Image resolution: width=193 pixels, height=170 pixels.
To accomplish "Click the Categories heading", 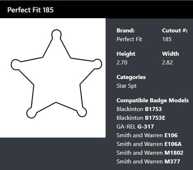I will pyautogui.click(x=131, y=77).
